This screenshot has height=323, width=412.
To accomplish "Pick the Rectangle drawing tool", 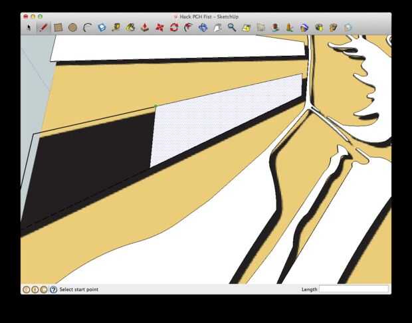I will pyautogui.click(x=58, y=27).
